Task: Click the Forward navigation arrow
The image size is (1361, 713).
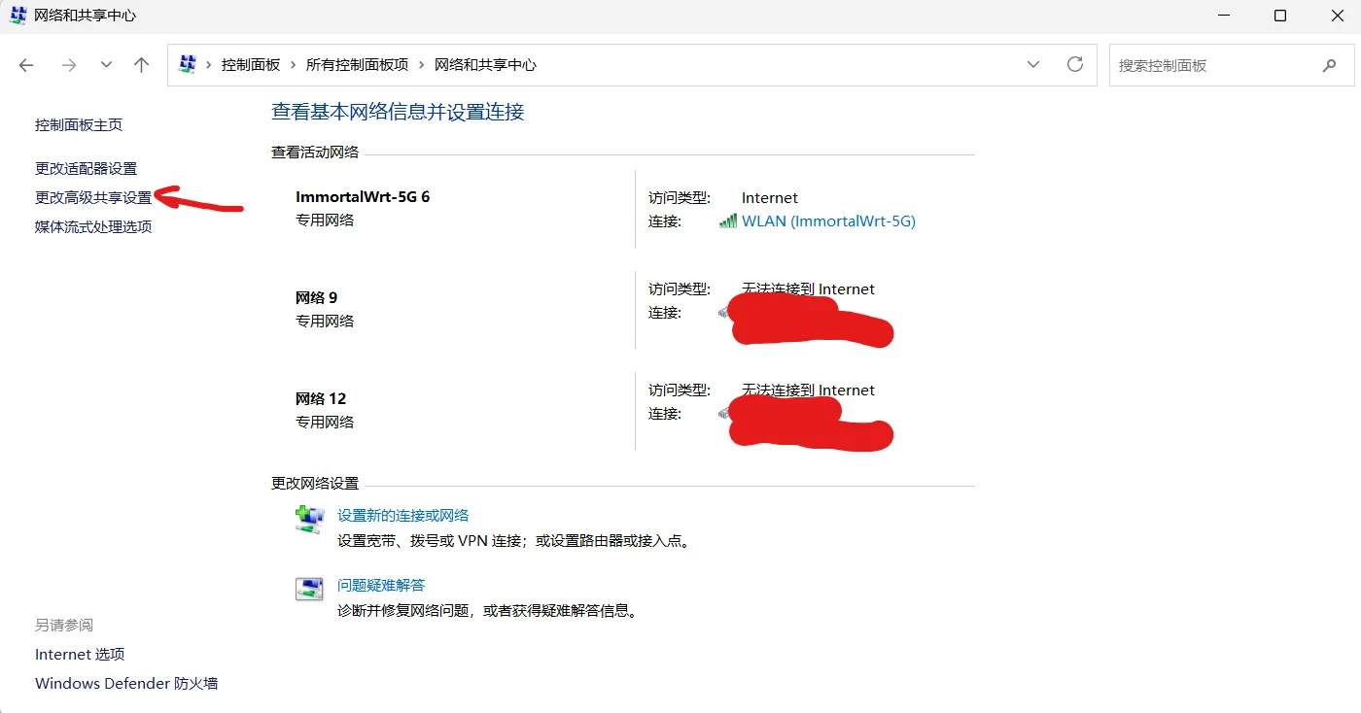Action: (x=68, y=65)
